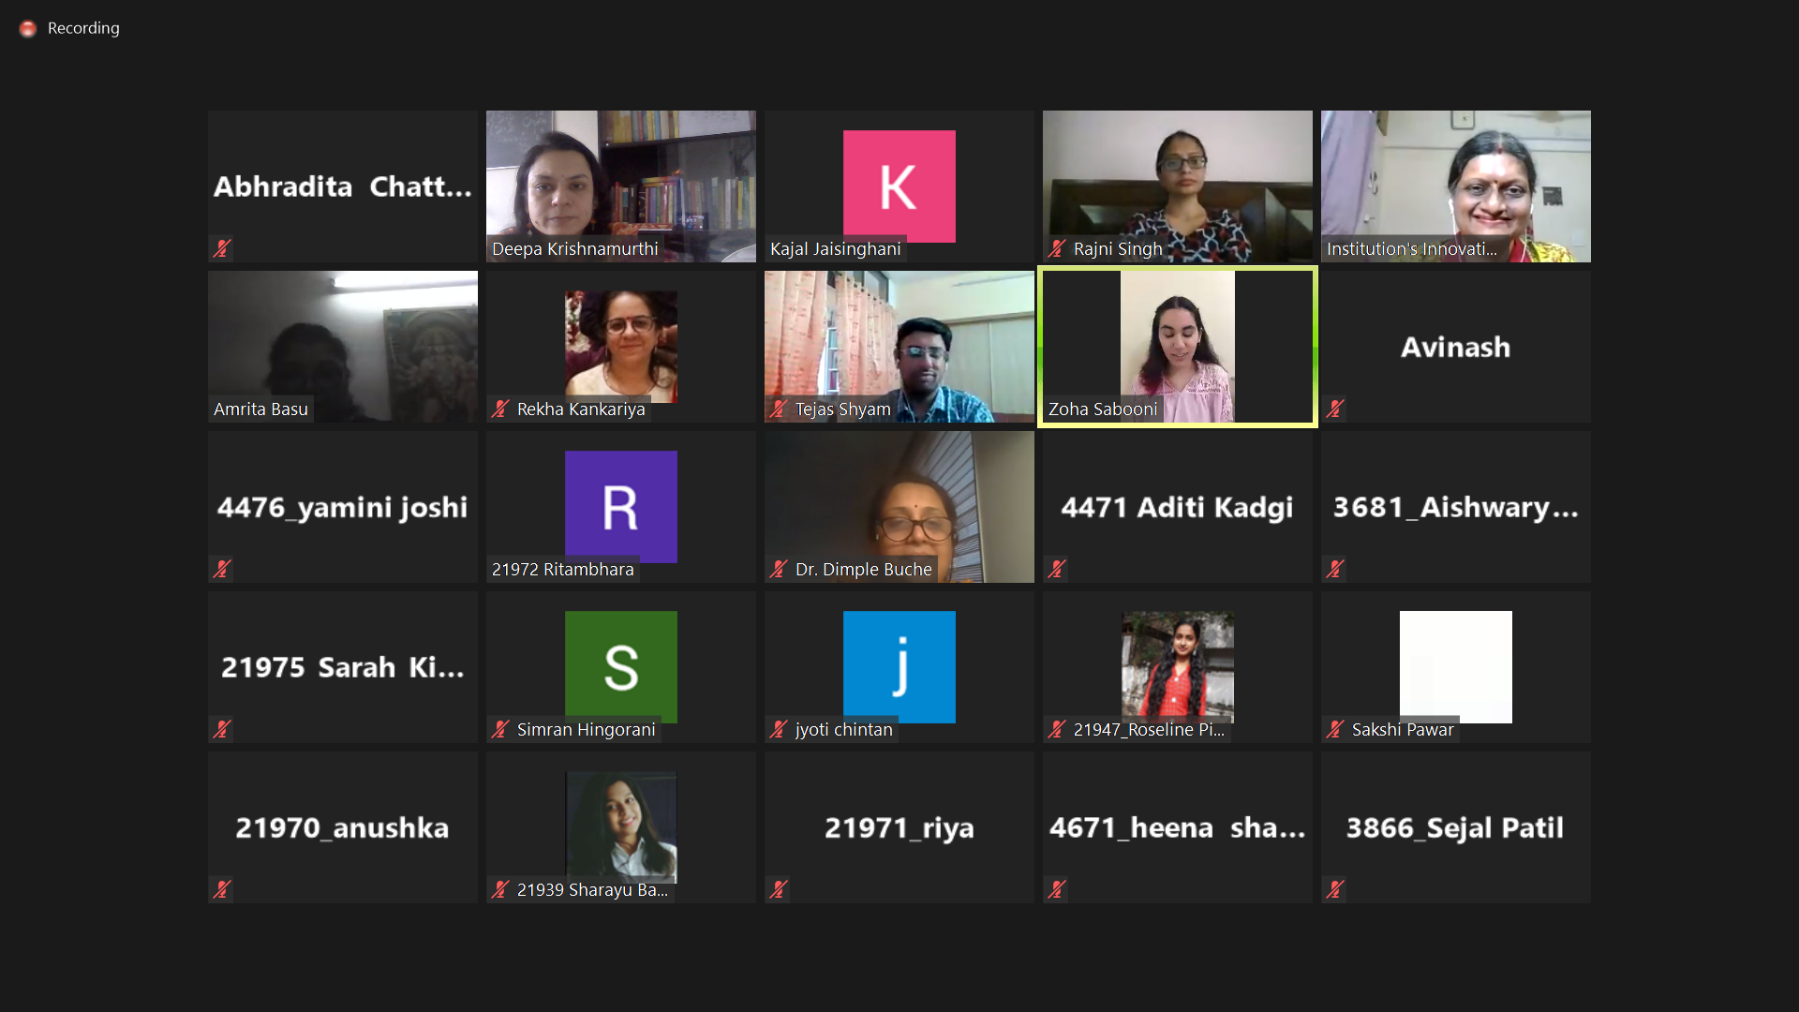Click the red Recording indicator icon
The width and height of the screenshot is (1799, 1012).
pos(28,29)
